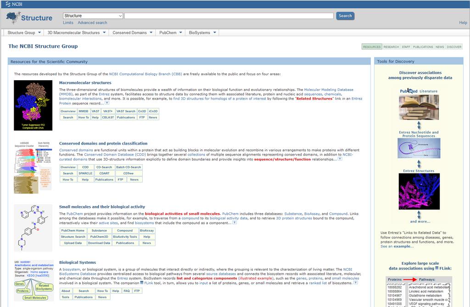Screen dimensions: 470x307
Task: Click the Search button
Action: coord(345,16)
